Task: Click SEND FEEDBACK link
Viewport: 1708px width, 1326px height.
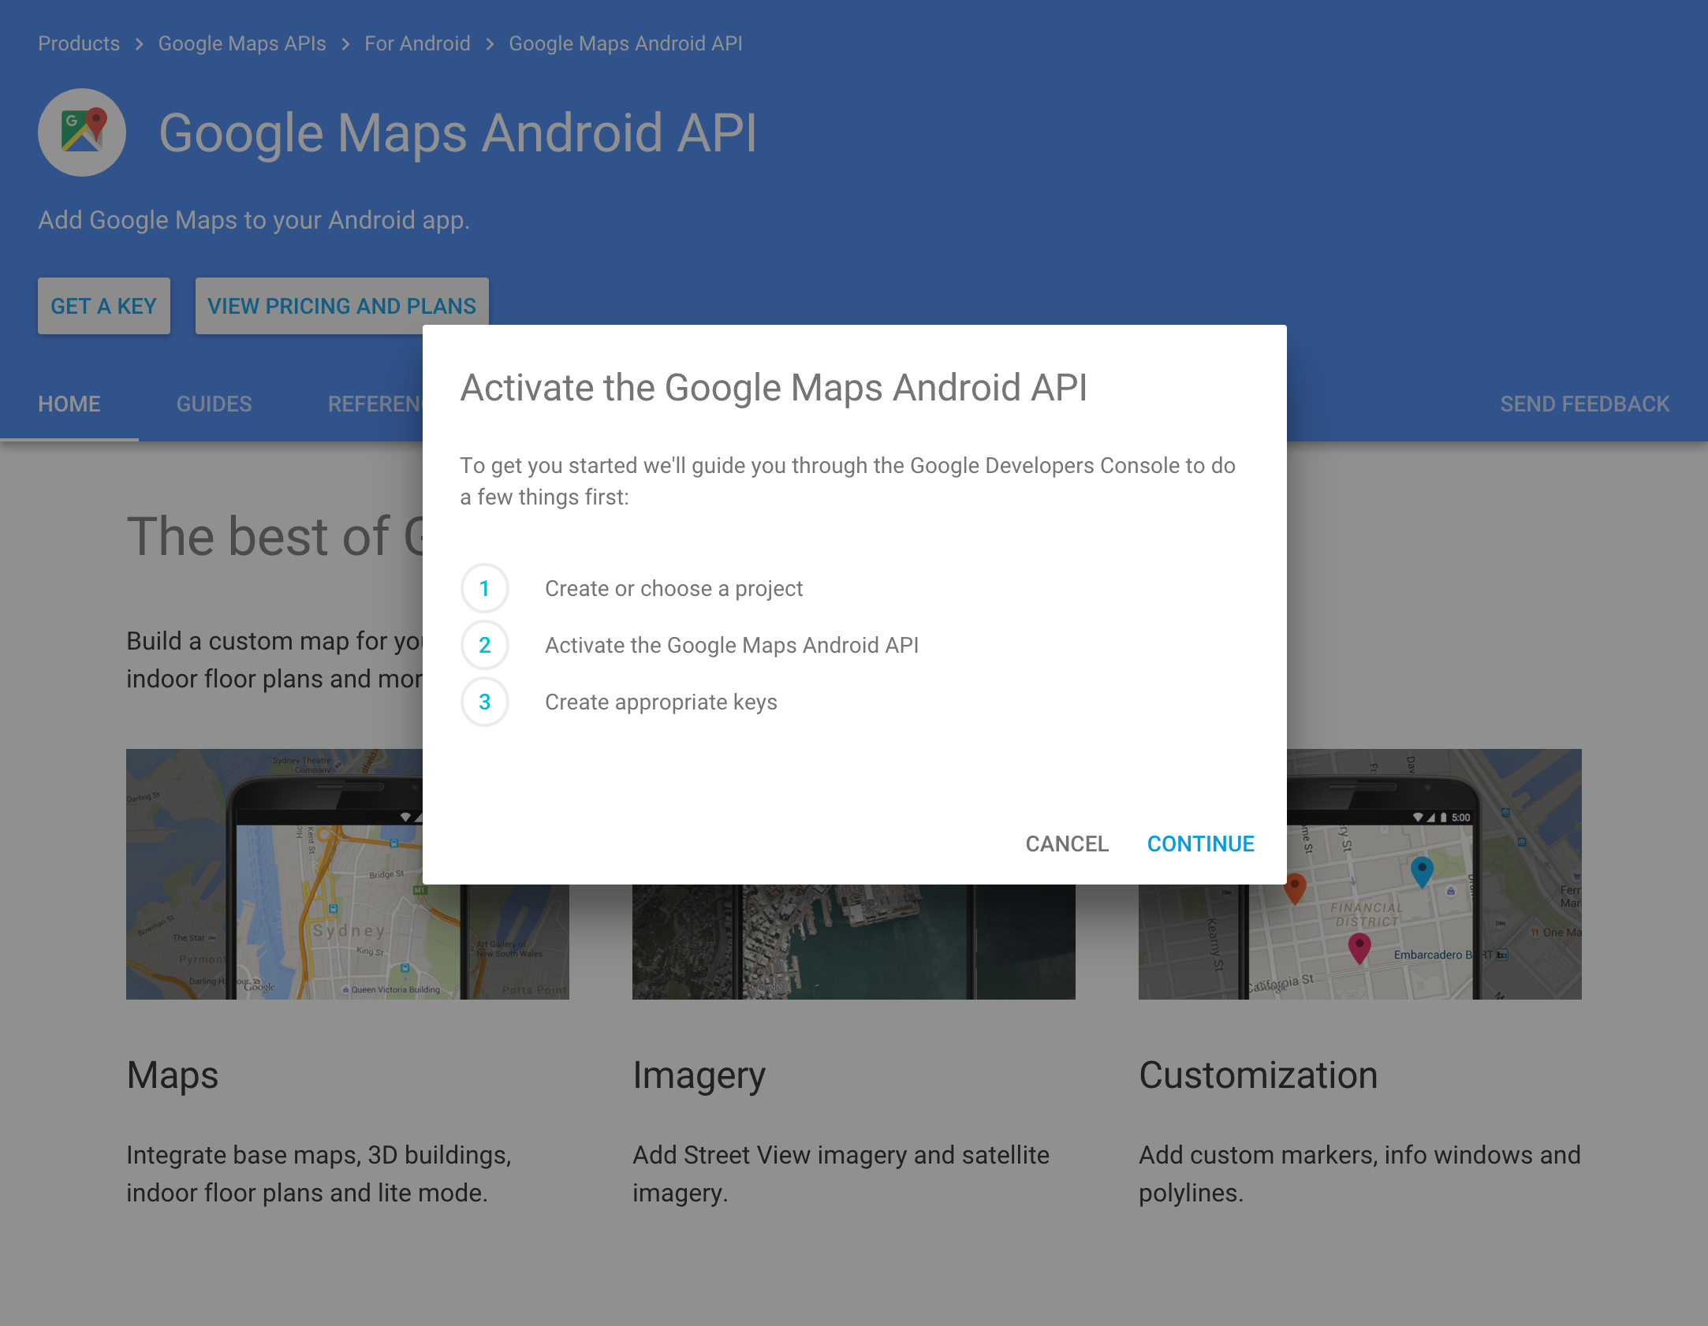Action: [1584, 404]
